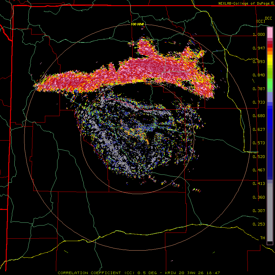The height and width of the screenshot is (275, 275).
Task: Select the 0.573 scale value
Action: click(259, 143)
